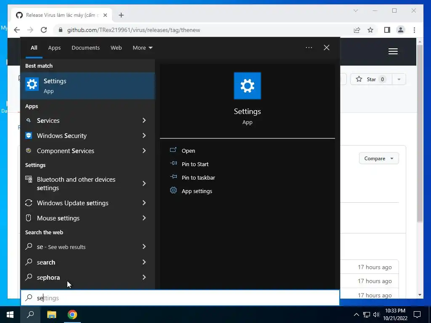The width and height of the screenshot is (431, 323).
Task: Select the All search filter tab
Action: click(x=34, y=48)
